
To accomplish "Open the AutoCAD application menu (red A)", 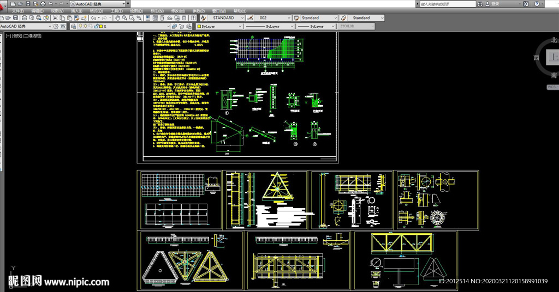I will click(x=3, y=6).
